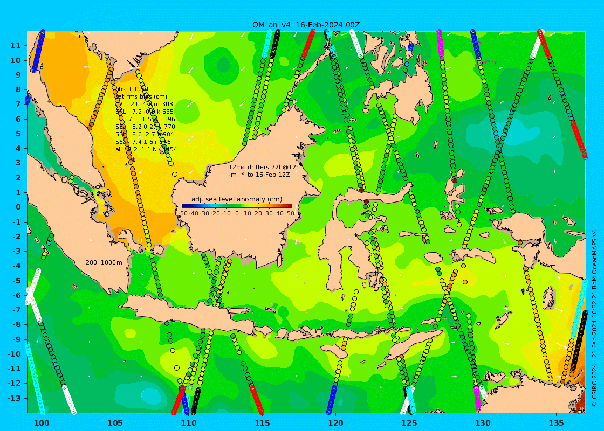604x431 pixels.
Task: Click latitude axis label 0
Action: click(18, 207)
